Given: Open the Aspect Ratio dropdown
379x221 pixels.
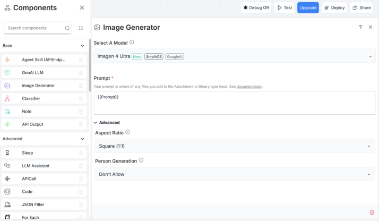Looking at the screenshot, I should [234, 146].
